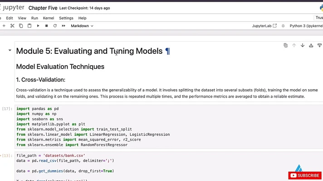
Task: Click the Last Checkpoint 14 days ago text
Action: pos(85,8)
